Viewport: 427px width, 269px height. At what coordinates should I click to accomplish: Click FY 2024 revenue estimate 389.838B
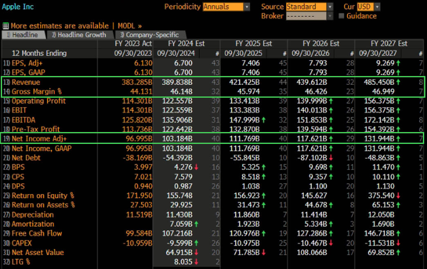(x=177, y=82)
